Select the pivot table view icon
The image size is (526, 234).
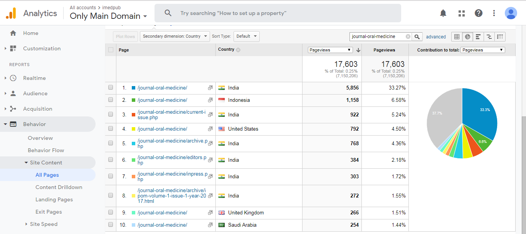coord(500,37)
